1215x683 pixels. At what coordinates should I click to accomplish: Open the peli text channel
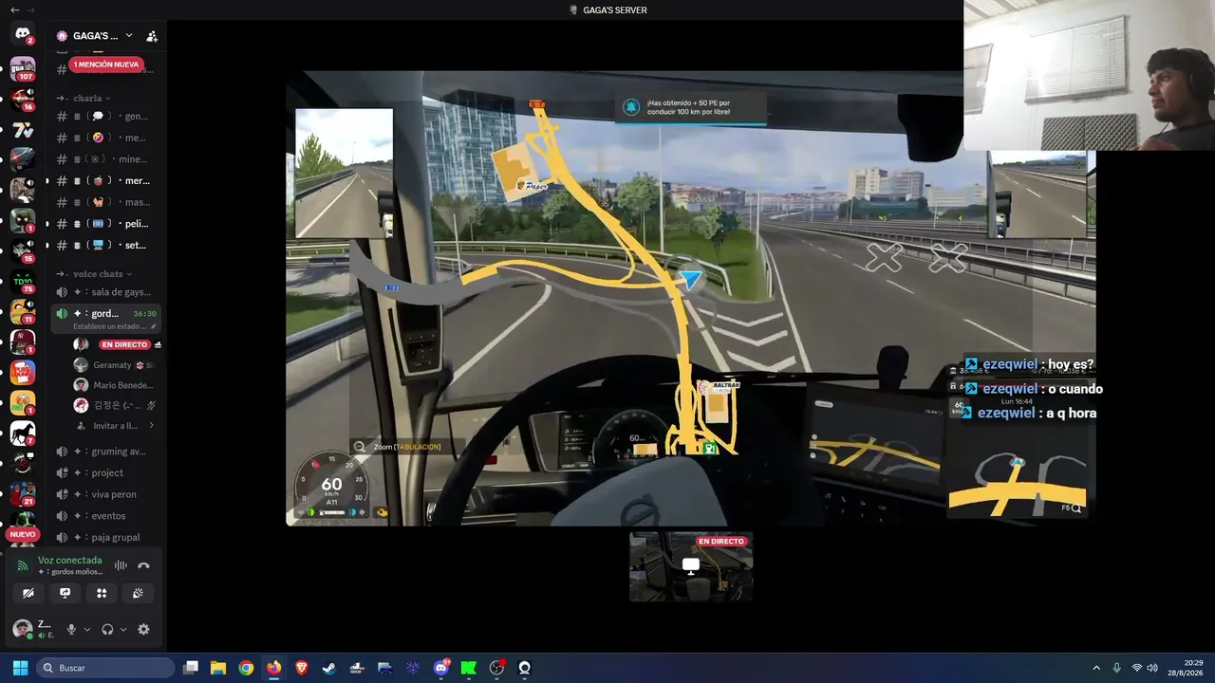pos(107,224)
